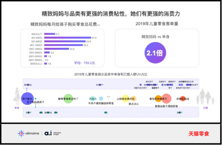Screen dimensions: 222x145
Task: Click the slide's main title heading
Action: click(x=111, y=14)
